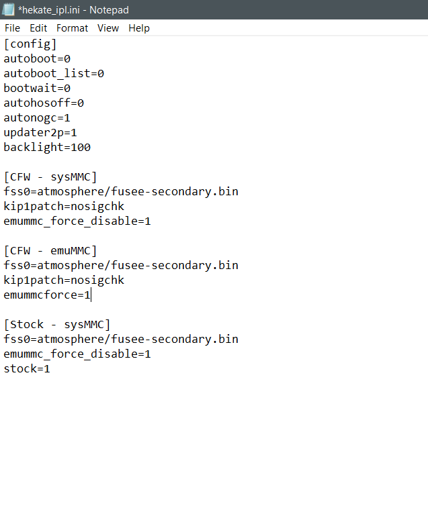Place cursor on the emummcforce=1 line
This screenshot has height=512, width=428.
(x=47, y=295)
